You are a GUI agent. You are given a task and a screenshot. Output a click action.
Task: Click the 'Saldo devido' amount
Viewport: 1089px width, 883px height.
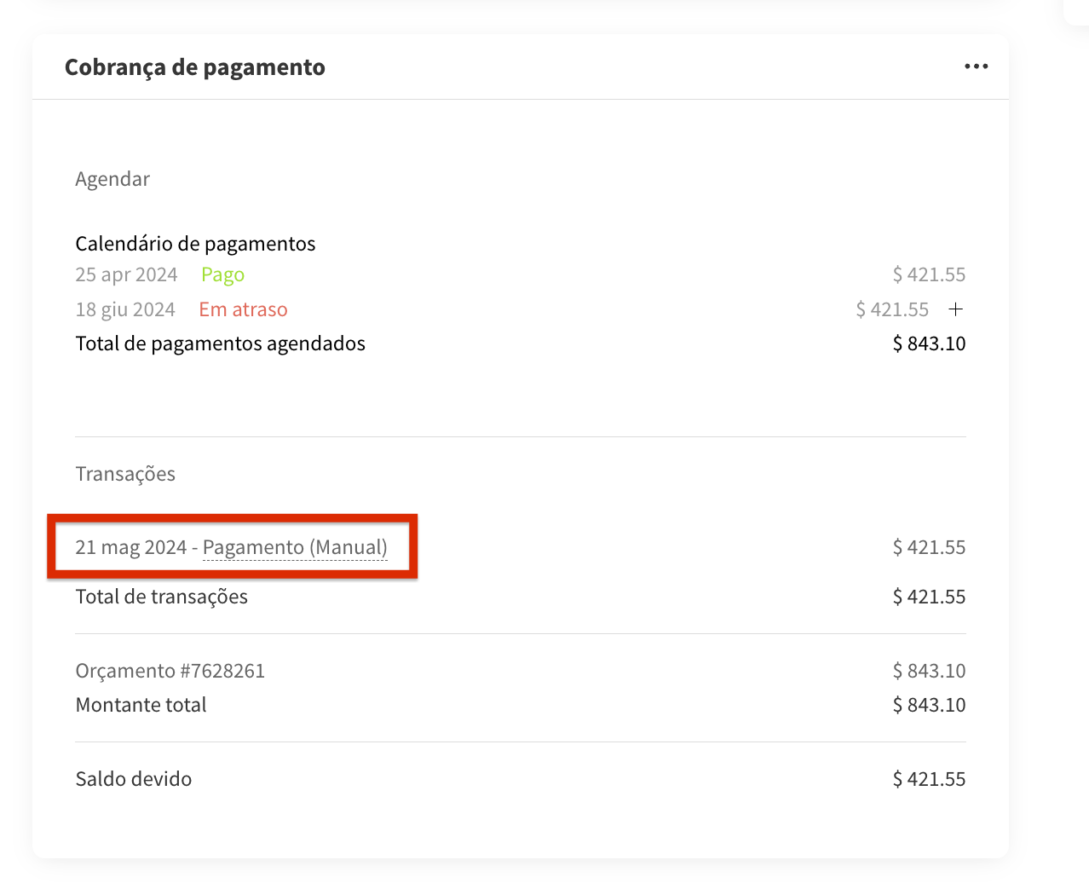(928, 778)
